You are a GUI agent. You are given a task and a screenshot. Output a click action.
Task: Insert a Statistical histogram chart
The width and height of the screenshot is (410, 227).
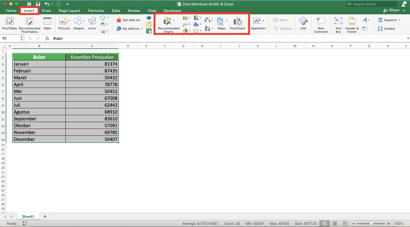point(196,25)
